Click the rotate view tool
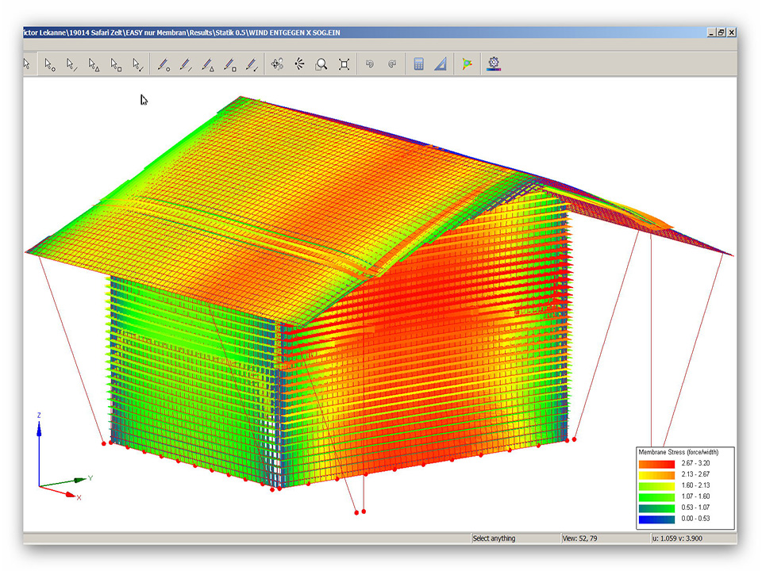This screenshot has height=571, width=762. (277, 64)
